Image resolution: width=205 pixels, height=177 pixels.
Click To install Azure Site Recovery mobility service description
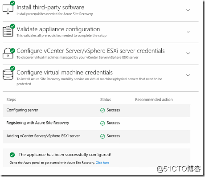tap(89, 81)
